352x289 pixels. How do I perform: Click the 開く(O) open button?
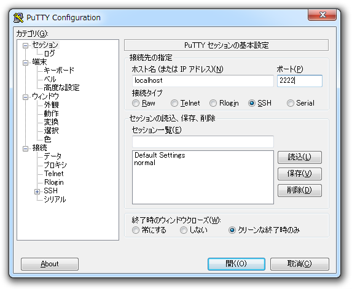tap(237, 264)
